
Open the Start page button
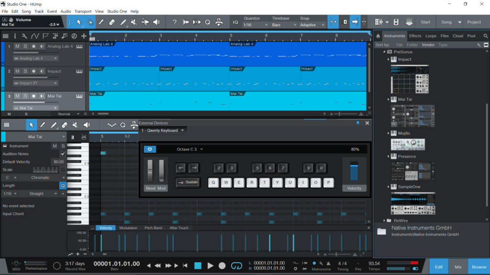click(x=425, y=22)
